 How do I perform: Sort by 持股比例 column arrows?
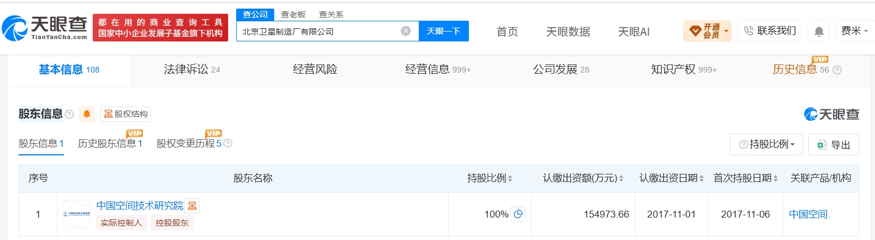pyautogui.click(x=510, y=178)
